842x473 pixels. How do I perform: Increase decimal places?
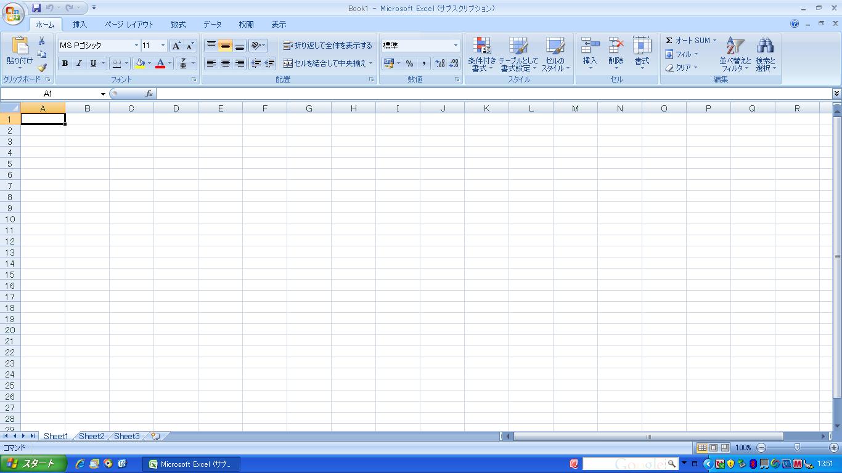[x=440, y=63]
